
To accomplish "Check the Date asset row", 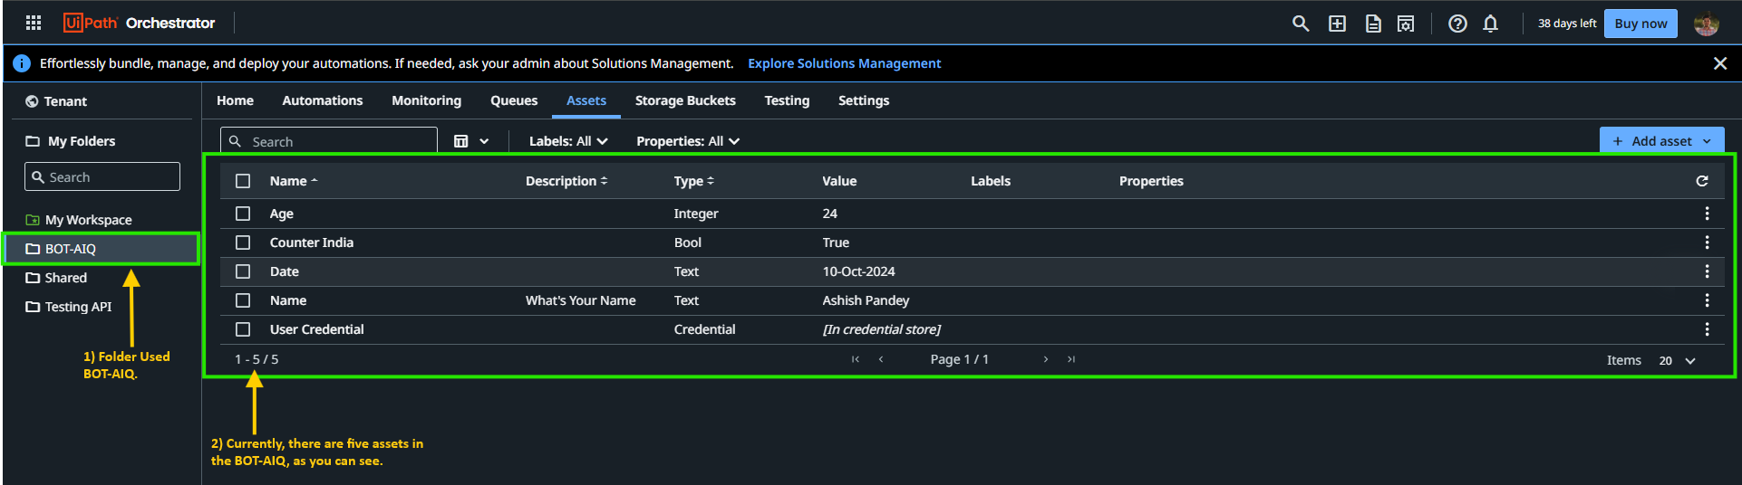I will 243,271.
